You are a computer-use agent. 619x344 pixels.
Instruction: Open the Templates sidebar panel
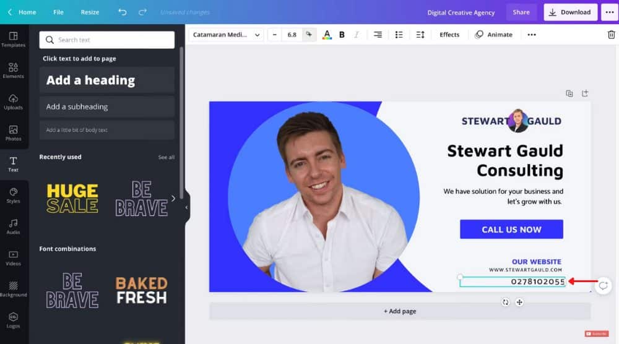pyautogui.click(x=14, y=40)
